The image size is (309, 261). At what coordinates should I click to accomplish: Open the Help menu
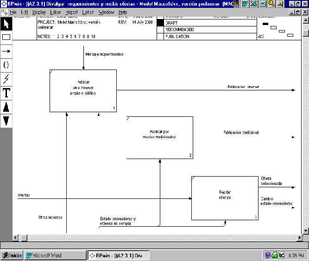[123, 12]
